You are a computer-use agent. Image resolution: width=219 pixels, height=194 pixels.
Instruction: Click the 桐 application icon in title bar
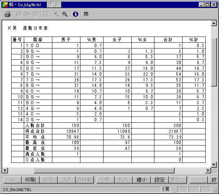[5, 4]
